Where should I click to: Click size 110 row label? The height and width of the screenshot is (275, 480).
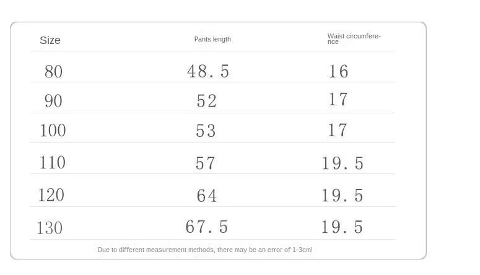pos(53,163)
